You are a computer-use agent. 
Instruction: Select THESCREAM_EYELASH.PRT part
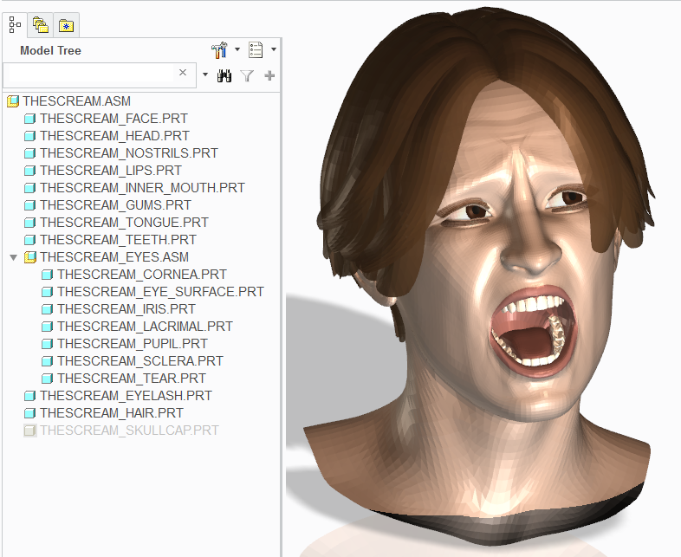[126, 397]
